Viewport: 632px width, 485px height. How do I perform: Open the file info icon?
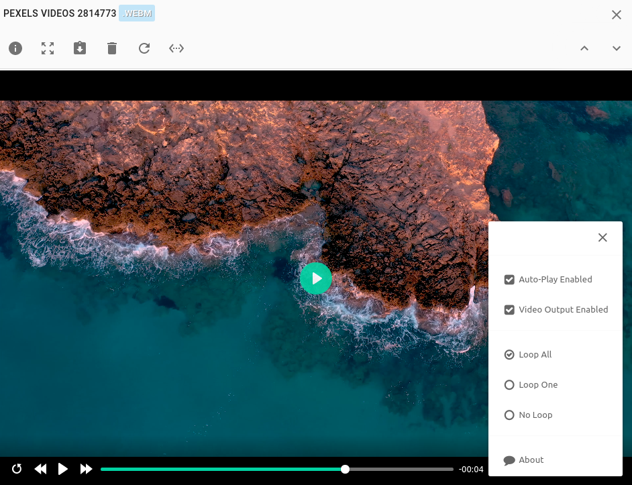pyautogui.click(x=15, y=48)
